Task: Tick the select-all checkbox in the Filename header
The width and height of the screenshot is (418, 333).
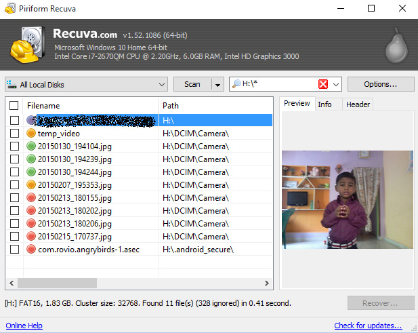Action: point(14,106)
